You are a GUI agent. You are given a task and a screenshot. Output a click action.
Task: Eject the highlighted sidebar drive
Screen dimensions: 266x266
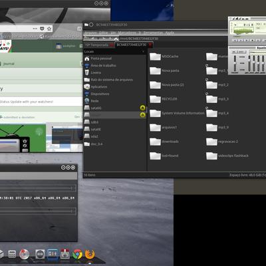[142, 115]
